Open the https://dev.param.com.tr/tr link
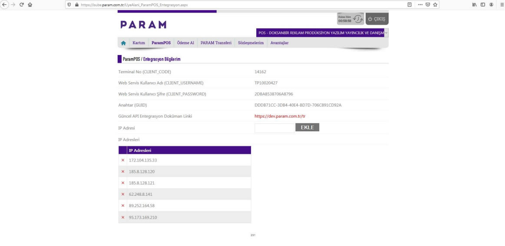Screen dimensions: 505x246 tap(280, 116)
